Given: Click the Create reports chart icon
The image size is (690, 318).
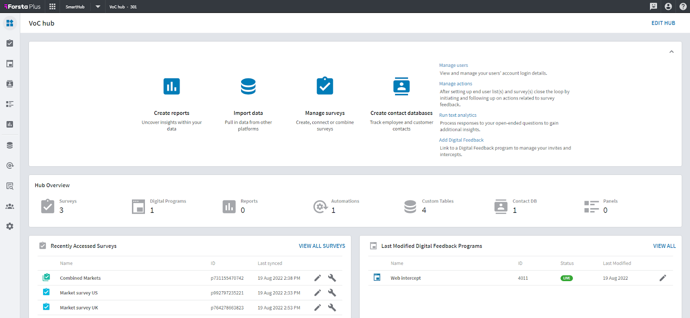Looking at the screenshot, I should [172, 86].
